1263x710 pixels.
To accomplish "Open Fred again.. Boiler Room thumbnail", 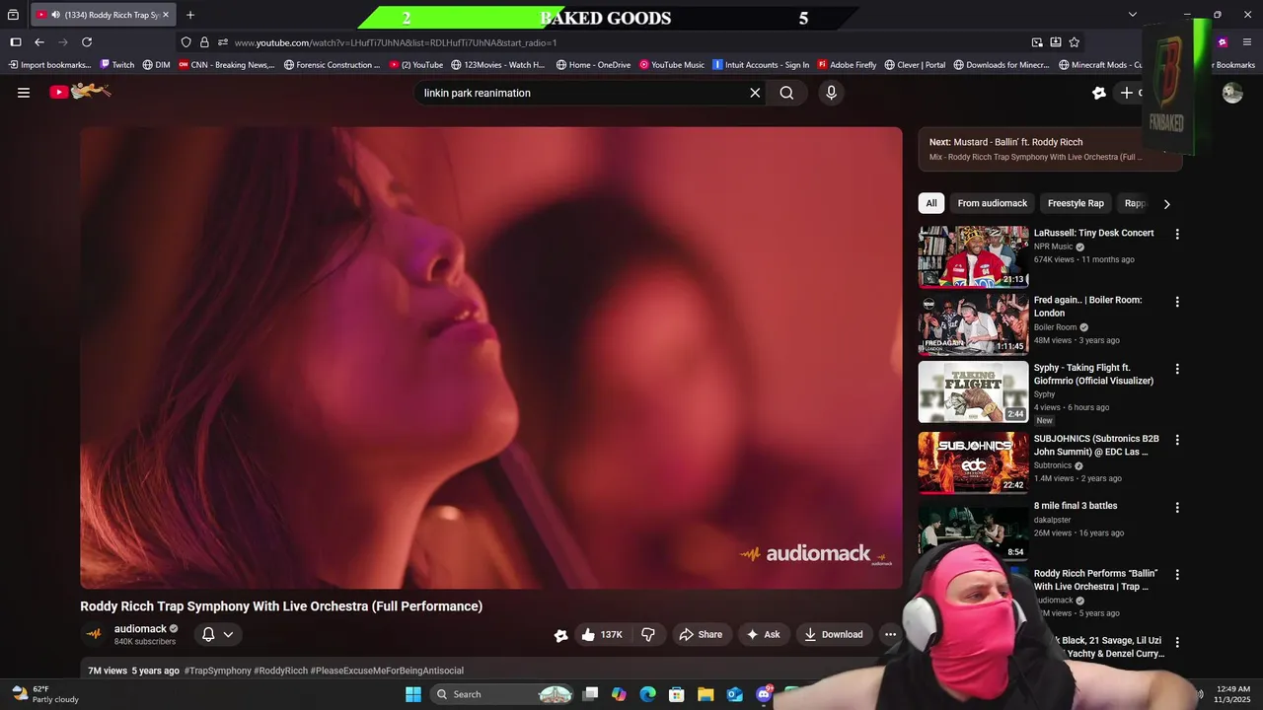I will point(973,323).
